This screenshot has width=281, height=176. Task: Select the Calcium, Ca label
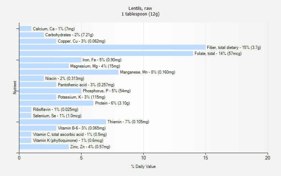[54, 29]
